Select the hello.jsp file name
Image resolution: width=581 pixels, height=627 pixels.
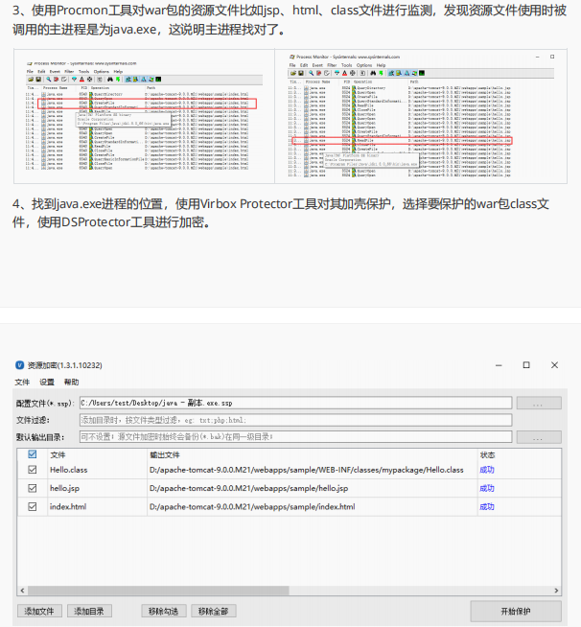pyautogui.click(x=64, y=488)
